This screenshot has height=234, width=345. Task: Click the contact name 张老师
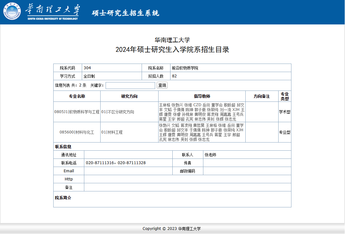pos(210,155)
